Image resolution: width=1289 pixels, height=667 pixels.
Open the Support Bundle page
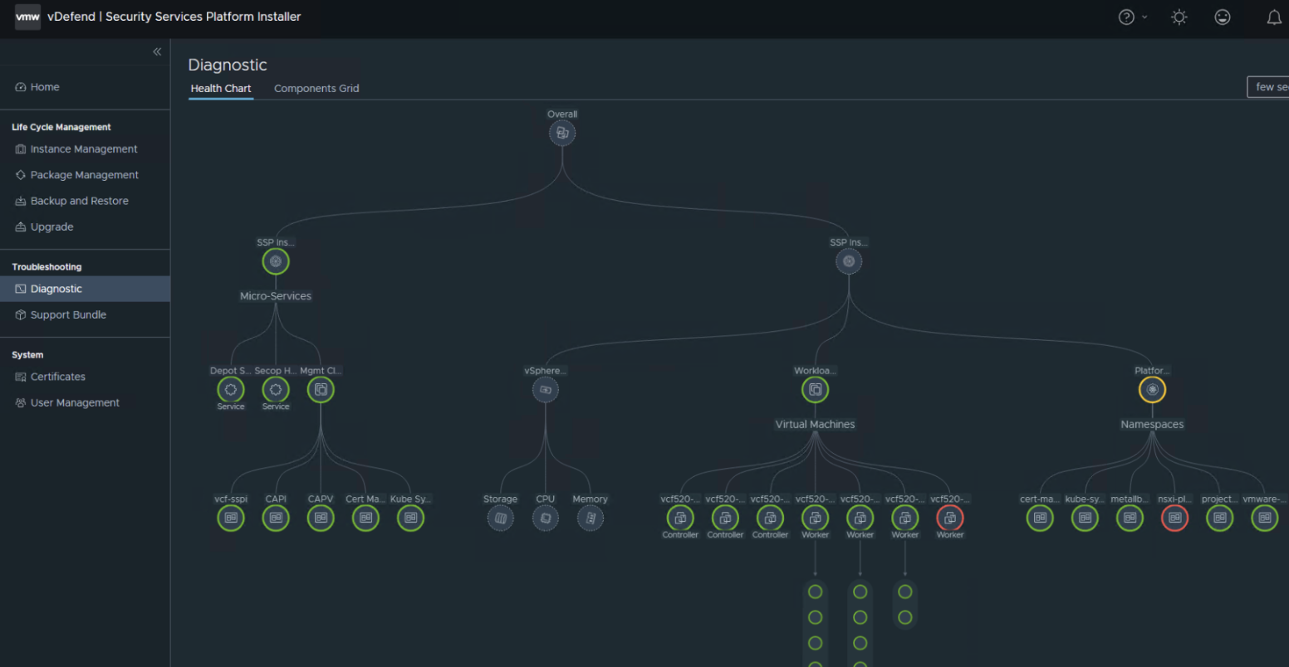pos(68,315)
